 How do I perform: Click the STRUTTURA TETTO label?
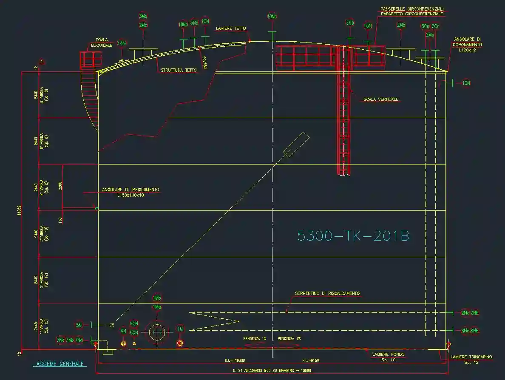179,70
